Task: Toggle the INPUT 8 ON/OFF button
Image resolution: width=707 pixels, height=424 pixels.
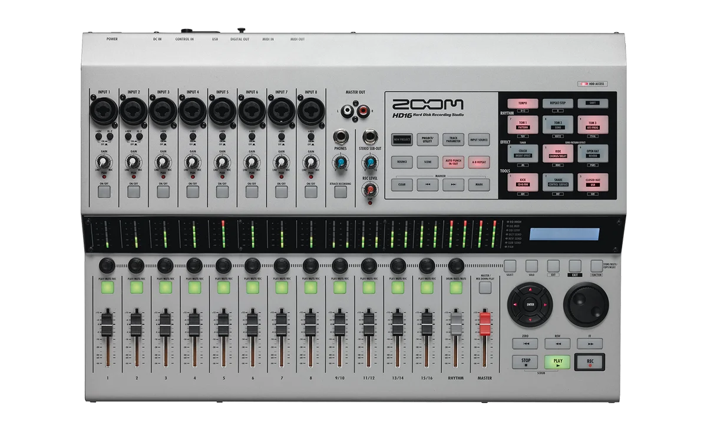Action: (310, 191)
